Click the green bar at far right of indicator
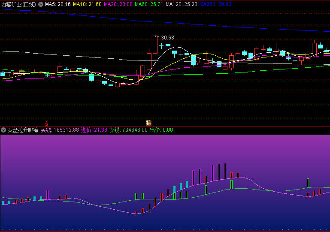 [308, 183]
